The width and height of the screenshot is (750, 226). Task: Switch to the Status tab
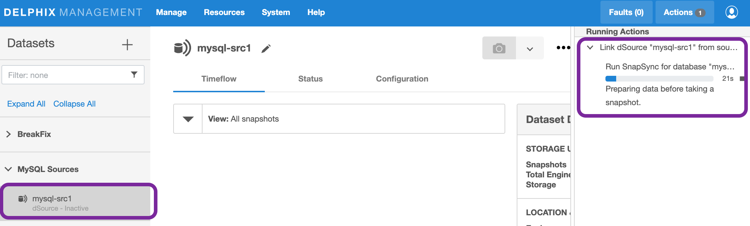pyautogui.click(x=310, y=79)
